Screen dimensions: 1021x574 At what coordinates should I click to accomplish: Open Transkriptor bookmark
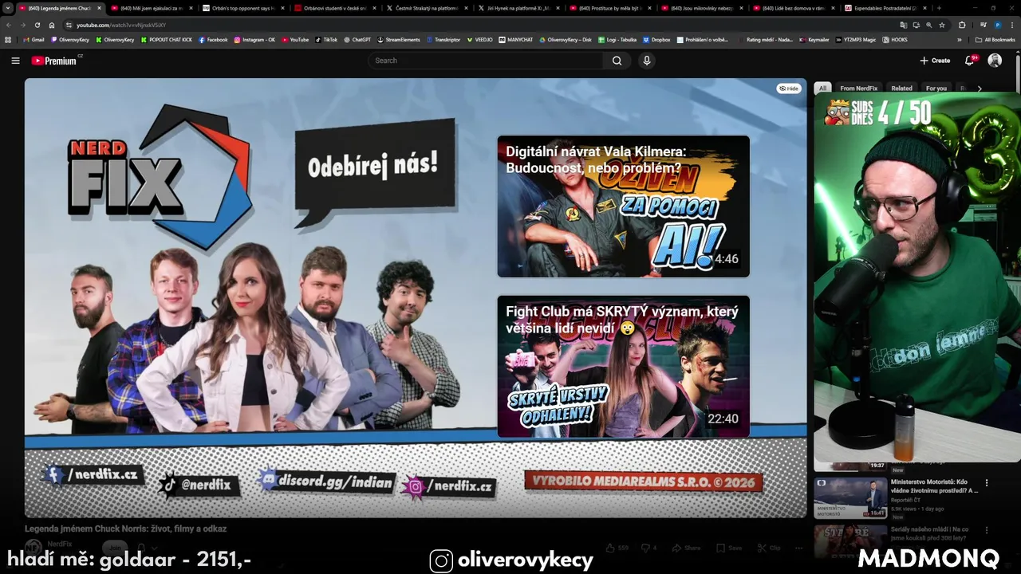(x=443, y=39)
